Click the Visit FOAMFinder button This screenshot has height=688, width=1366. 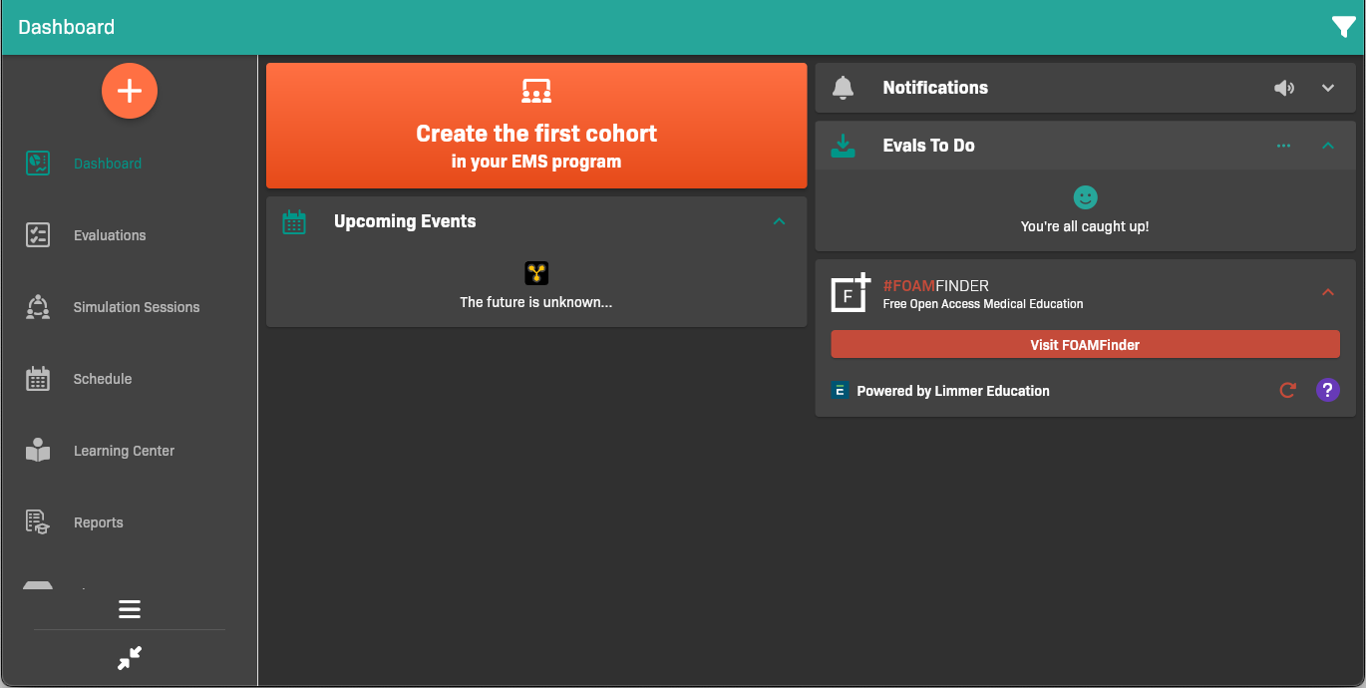click(x=1085, y=345)
